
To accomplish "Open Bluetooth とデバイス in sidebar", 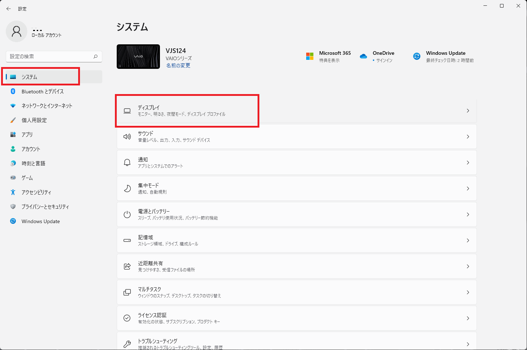I will click(54, 91).
